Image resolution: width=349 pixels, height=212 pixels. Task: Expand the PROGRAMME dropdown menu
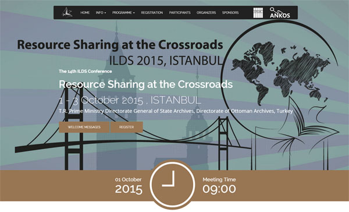tap(123, 12)
